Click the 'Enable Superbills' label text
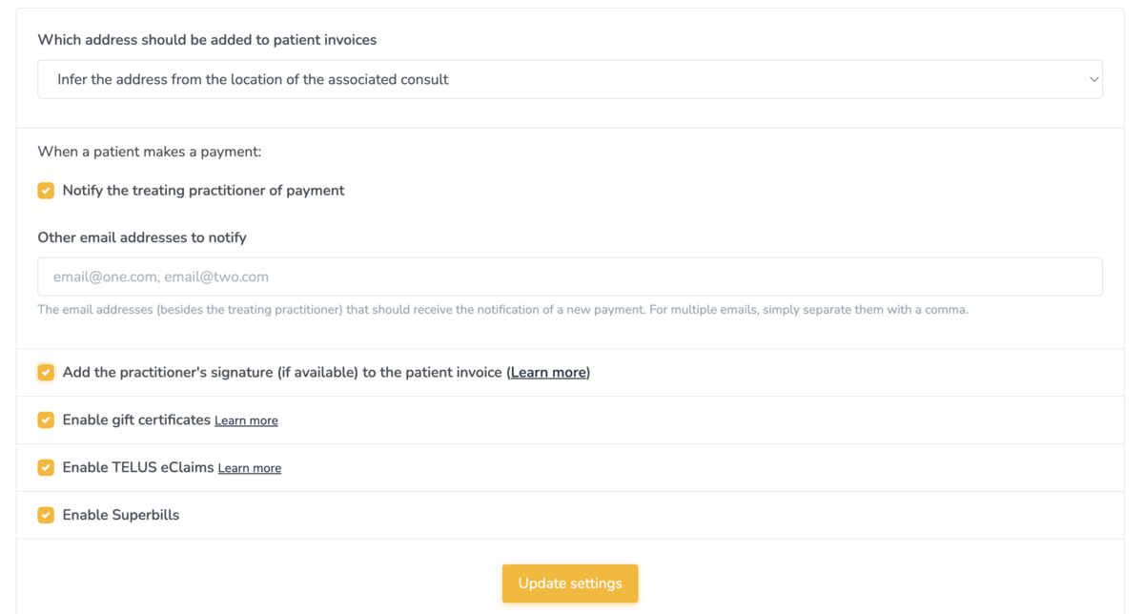The width and height of the screenshot is (1144, 614). 121,516
